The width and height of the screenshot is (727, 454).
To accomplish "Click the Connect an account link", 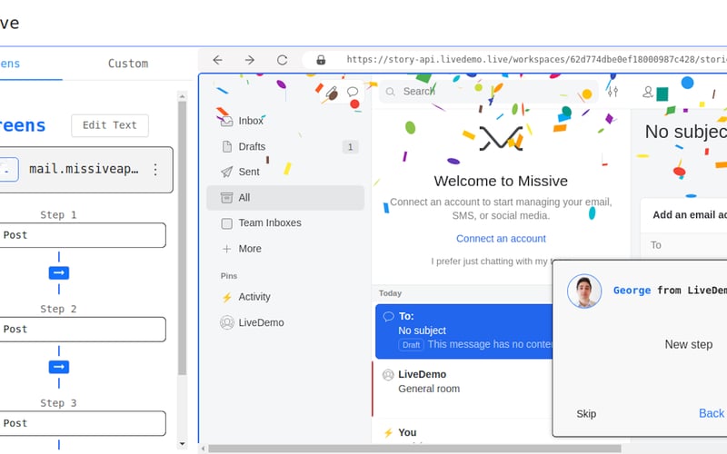I will (501, 239).
